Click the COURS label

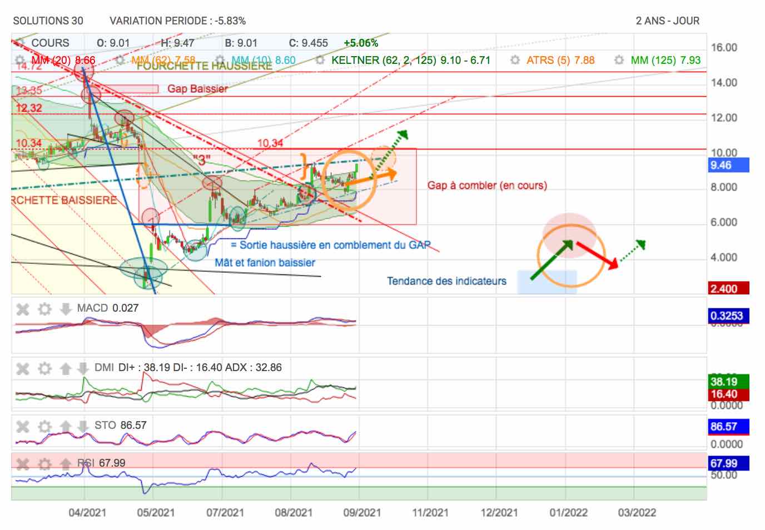point(51,43)
